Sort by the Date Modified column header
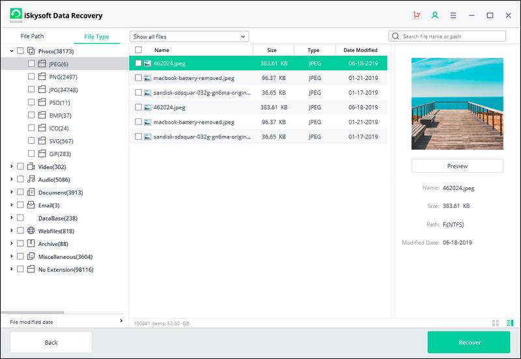The image size is (521, 359). pos(360,50)
